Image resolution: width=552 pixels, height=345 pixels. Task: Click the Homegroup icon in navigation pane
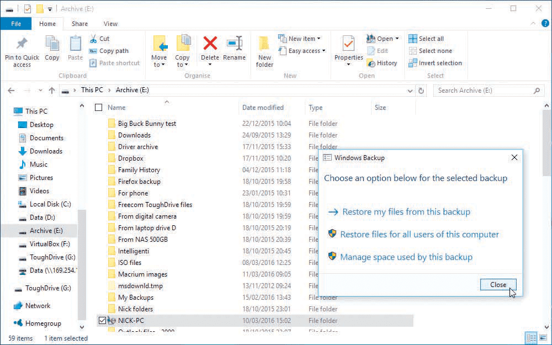pos(18,323)
